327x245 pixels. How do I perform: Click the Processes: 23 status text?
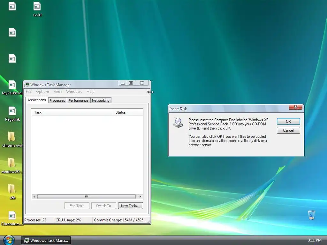pos(35,220)
